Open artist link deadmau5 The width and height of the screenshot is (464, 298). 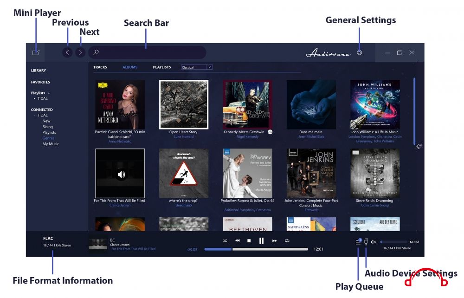point(184,205)
